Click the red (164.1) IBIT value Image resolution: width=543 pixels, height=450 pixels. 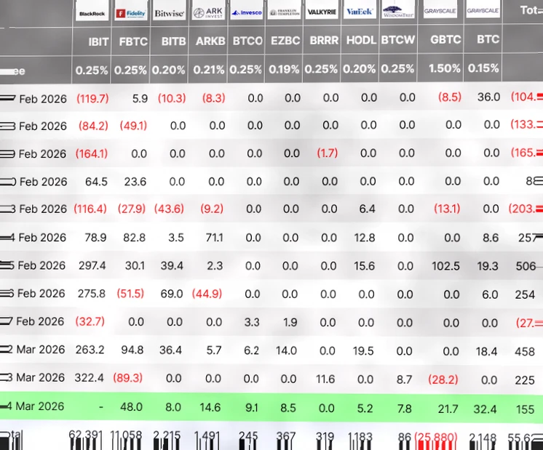click(x=92, y=153)
